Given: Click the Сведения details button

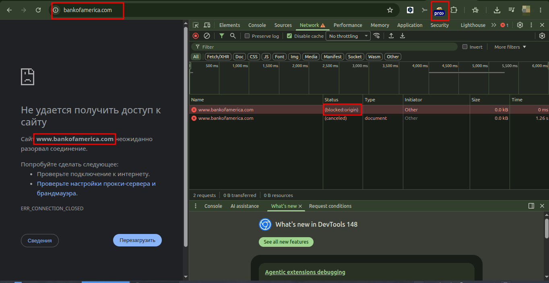Looking at the screenshot, I should [x=40, y=240].
